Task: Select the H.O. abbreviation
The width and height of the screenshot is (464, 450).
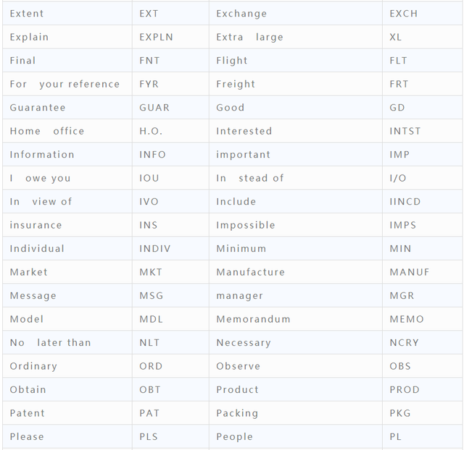Action: 151,131
